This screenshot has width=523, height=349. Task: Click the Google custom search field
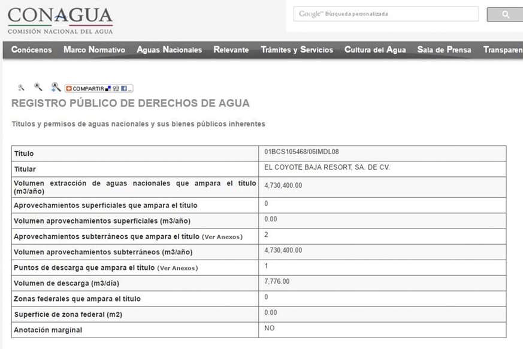coord(386,14)
